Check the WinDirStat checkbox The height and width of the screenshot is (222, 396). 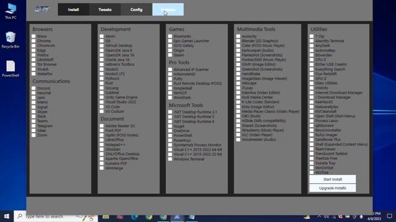(x=312, y=168)
